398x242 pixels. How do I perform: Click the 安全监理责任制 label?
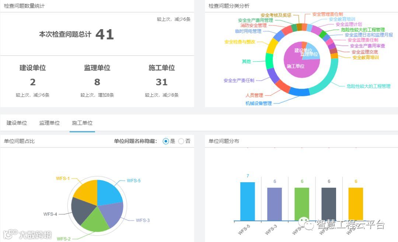pos(363,40)
